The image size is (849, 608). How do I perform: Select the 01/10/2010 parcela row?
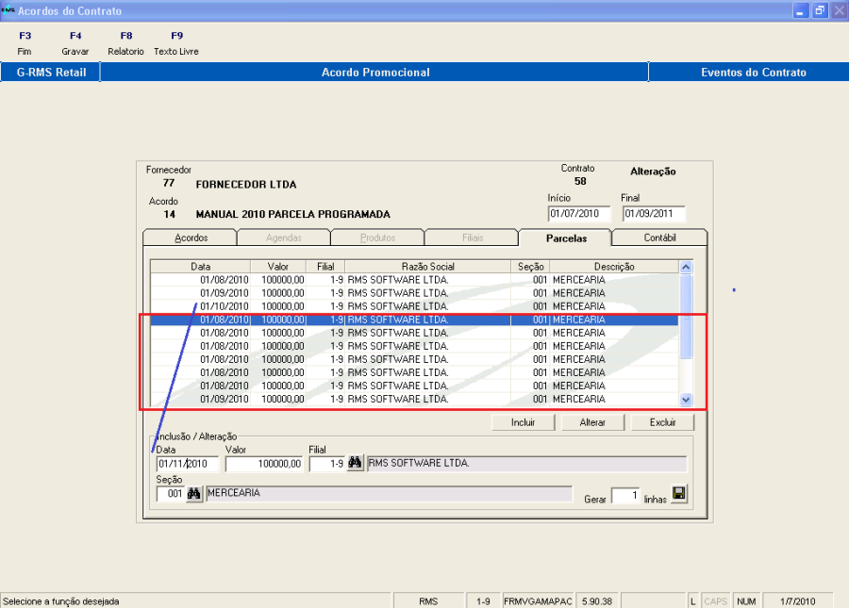tap(414, 306)
